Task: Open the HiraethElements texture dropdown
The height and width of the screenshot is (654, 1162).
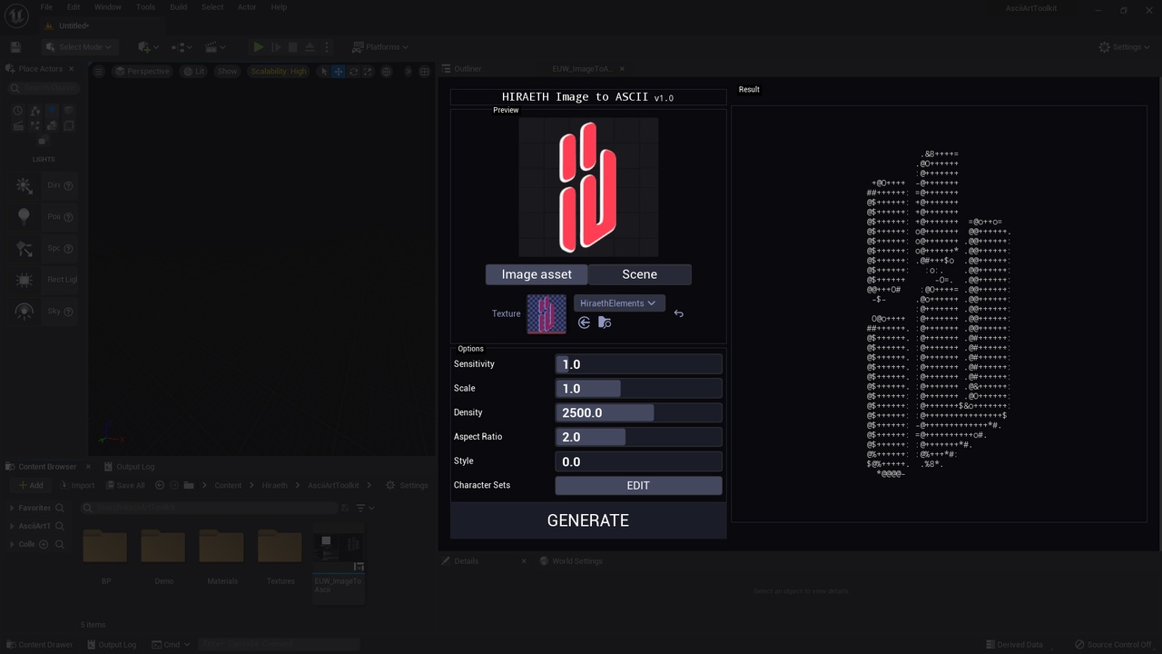Action: [618, 303]
